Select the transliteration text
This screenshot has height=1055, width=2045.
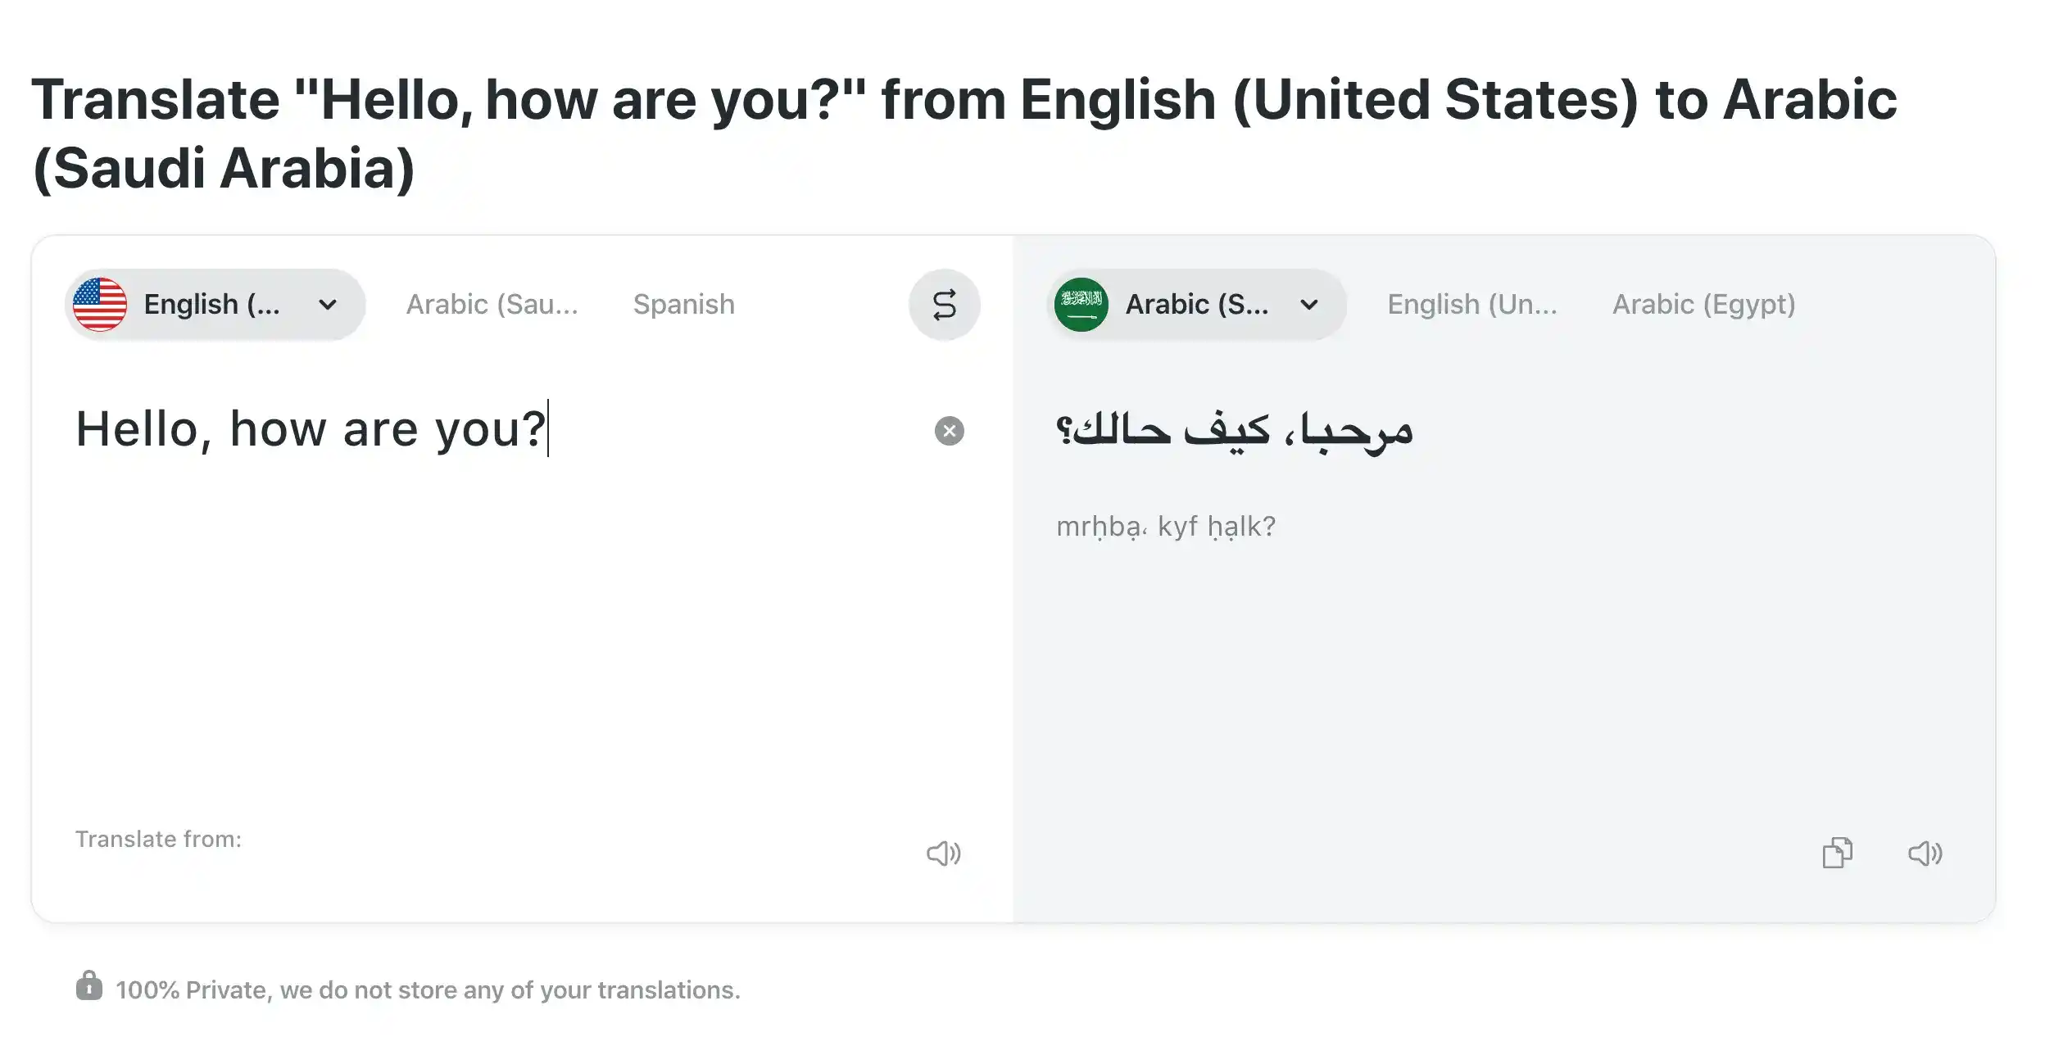[x=1163, y=525]
